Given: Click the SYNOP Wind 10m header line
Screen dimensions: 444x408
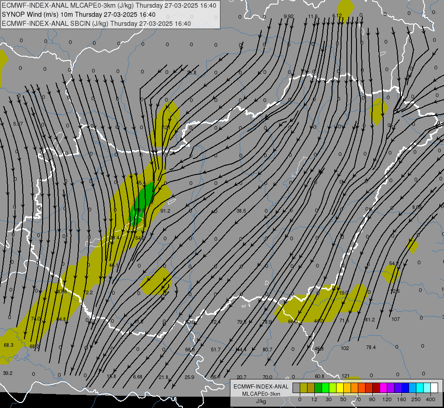Looking at the screenshot, I should (79, 15).
